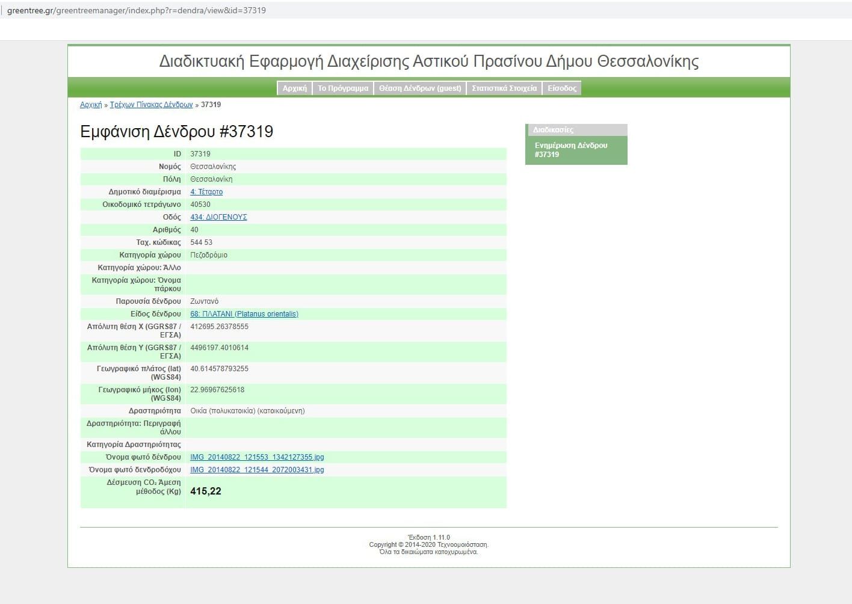The image size is (852, 604).
Task: Click the latitude value 40.614578793255
Action: tap(219, 369)
